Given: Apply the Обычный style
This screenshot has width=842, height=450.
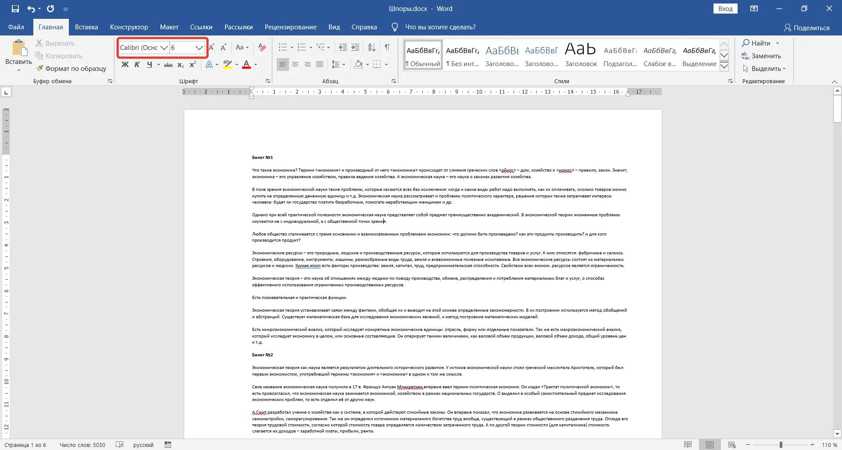Looking at the screenshot, I should click(423, 55).
